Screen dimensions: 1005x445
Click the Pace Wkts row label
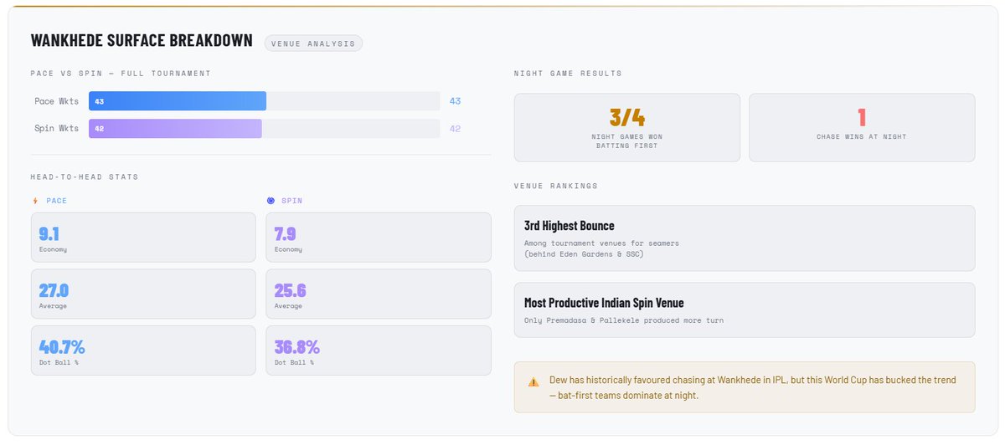[57, 101]
